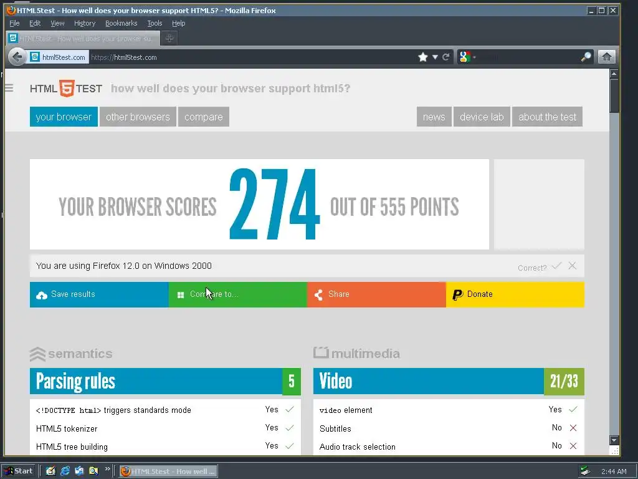Click the 'video element' row text

[346, 410]
